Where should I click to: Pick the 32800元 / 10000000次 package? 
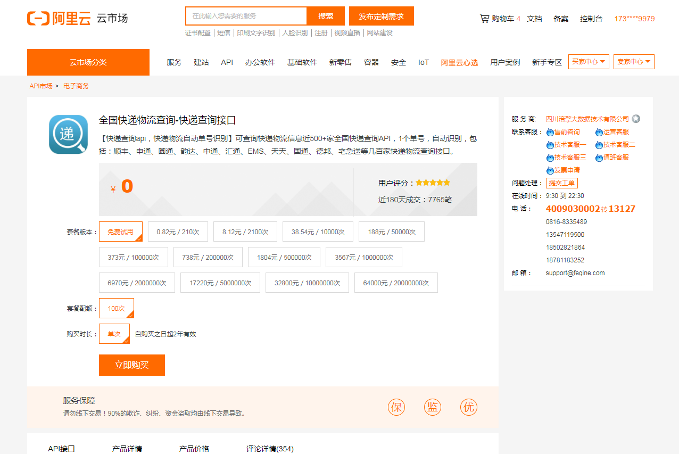(307, 283)
